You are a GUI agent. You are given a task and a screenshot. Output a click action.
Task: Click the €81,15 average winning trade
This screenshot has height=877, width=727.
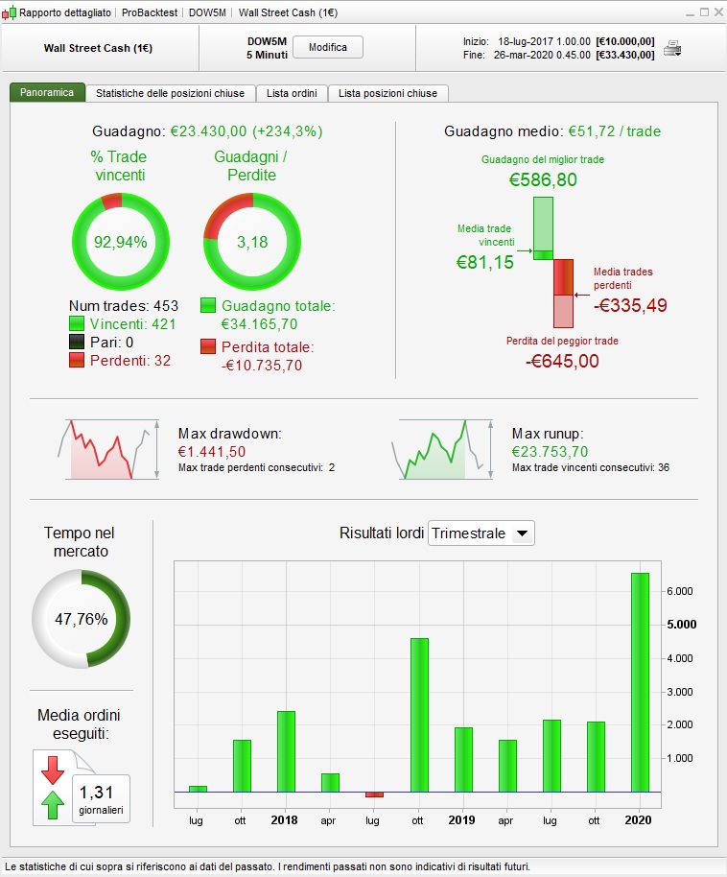(x=485, y=262)
